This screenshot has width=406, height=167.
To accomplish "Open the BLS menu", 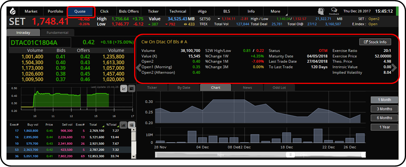I will [x=226, y=11].
